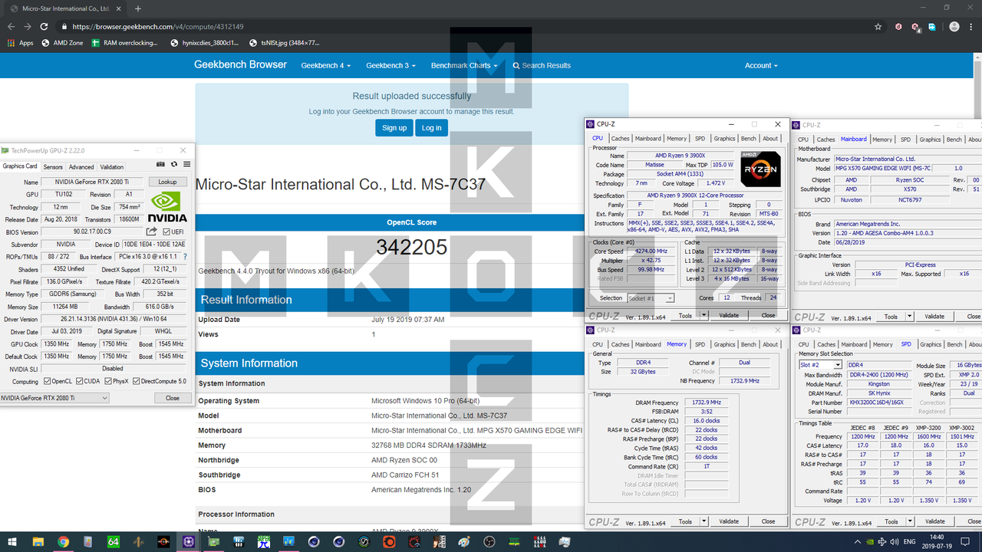
Task: Open the AIDA64 taskbar icon labeled 64
Action: 114,542
